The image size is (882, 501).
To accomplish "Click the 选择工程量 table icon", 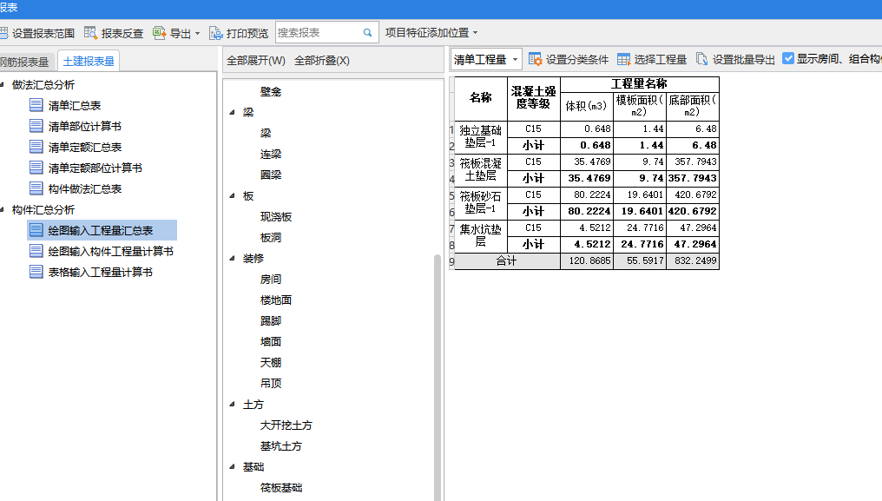I will pos(624,59).
